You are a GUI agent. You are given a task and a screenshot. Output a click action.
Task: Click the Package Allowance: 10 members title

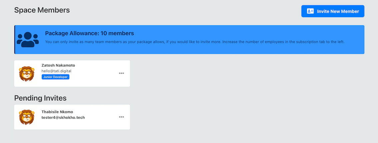pyautogui.click(x=89, y=33)
